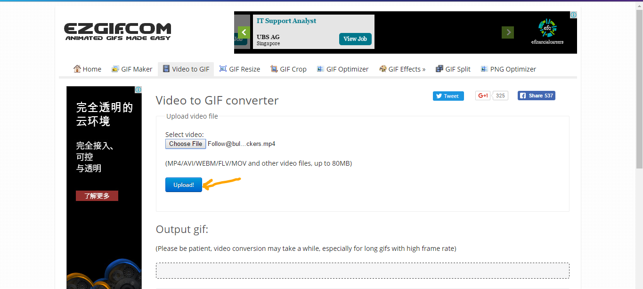Select the Video to GIF film icon

166,69
